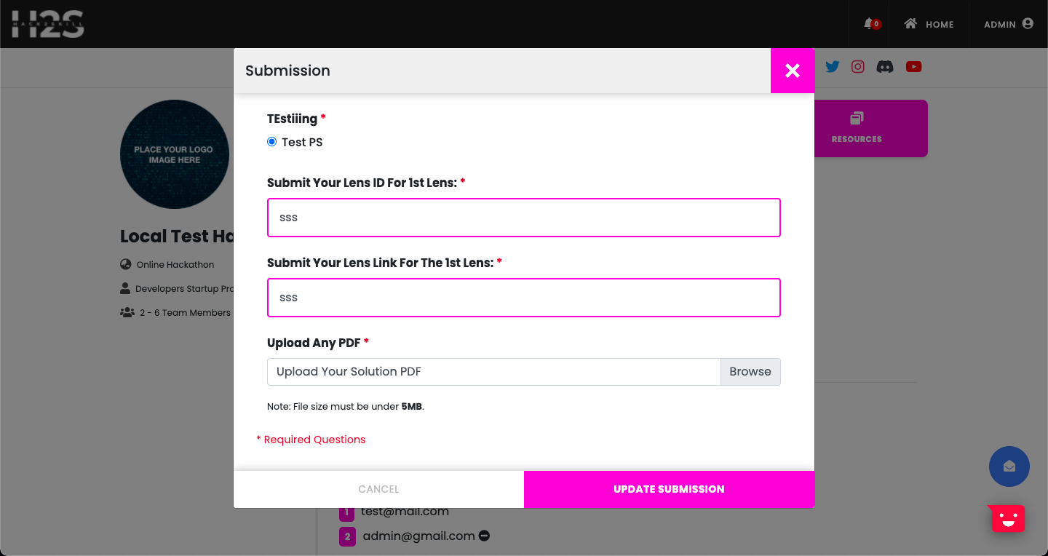Open the Discord social icon
This screenshot has width=1048, height=556.
[885, 67]
